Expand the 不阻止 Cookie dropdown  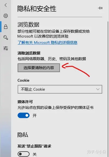coord(60,89)
